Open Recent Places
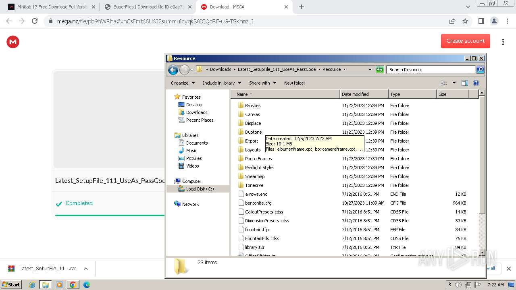Image resolution: width=516 pixels, height=290 pixels. pos(200,120)
